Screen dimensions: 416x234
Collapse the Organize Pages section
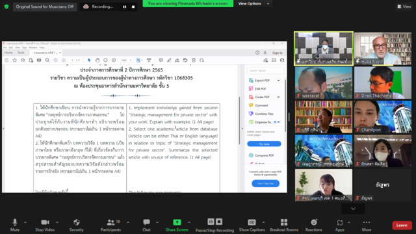(279, 122)
